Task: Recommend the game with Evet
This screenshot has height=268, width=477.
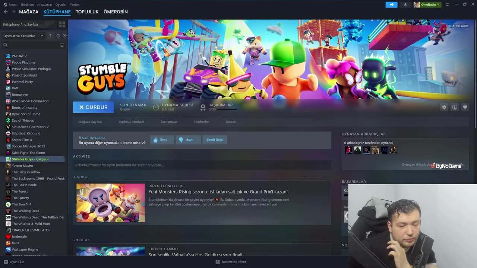Action: click(x=162, y=140)
